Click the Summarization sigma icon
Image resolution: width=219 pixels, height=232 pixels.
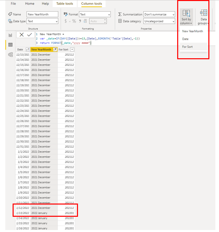tap(120, 14)
